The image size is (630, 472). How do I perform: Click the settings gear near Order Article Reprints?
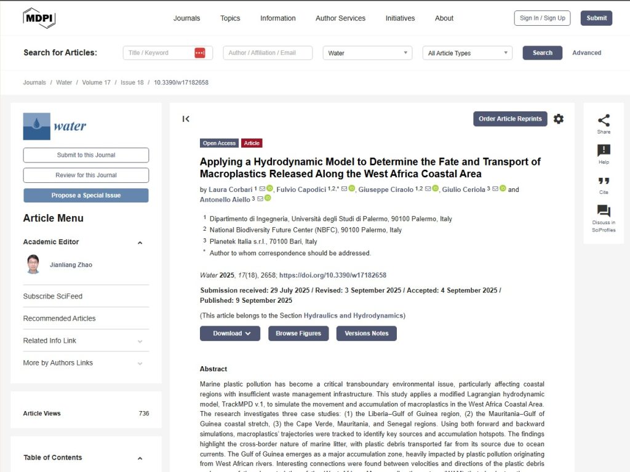[558, 119]
